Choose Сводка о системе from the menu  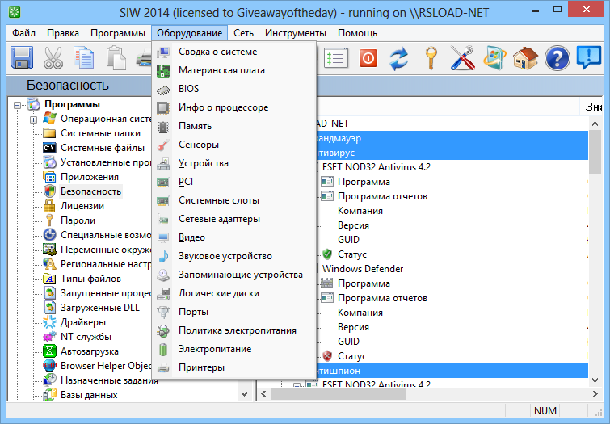(x=233, y=52)
